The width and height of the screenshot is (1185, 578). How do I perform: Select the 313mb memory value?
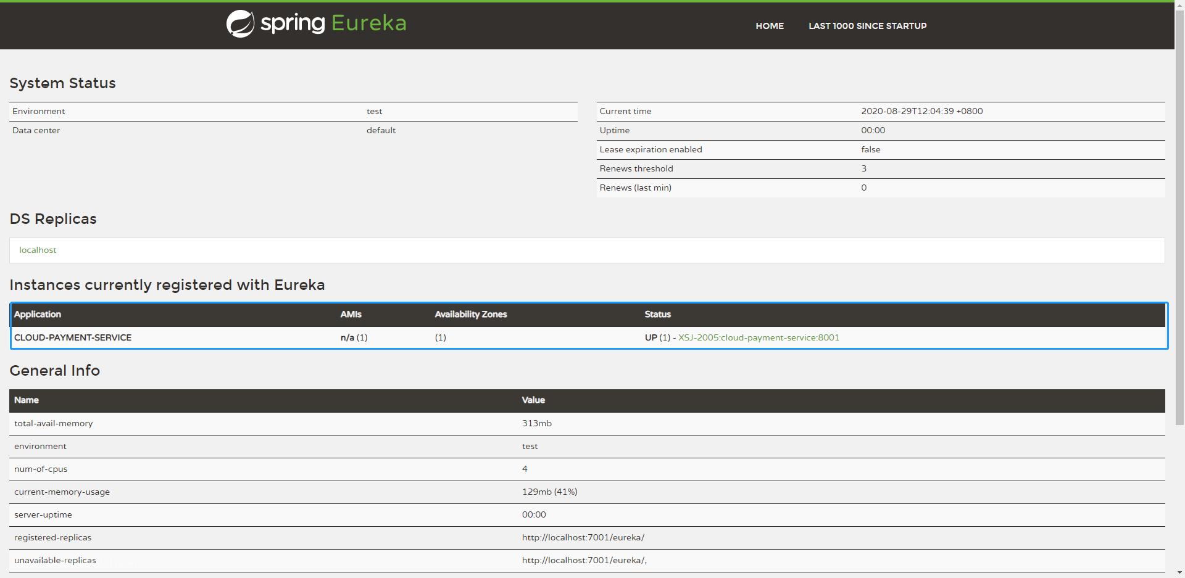click(x=537, y=423)
